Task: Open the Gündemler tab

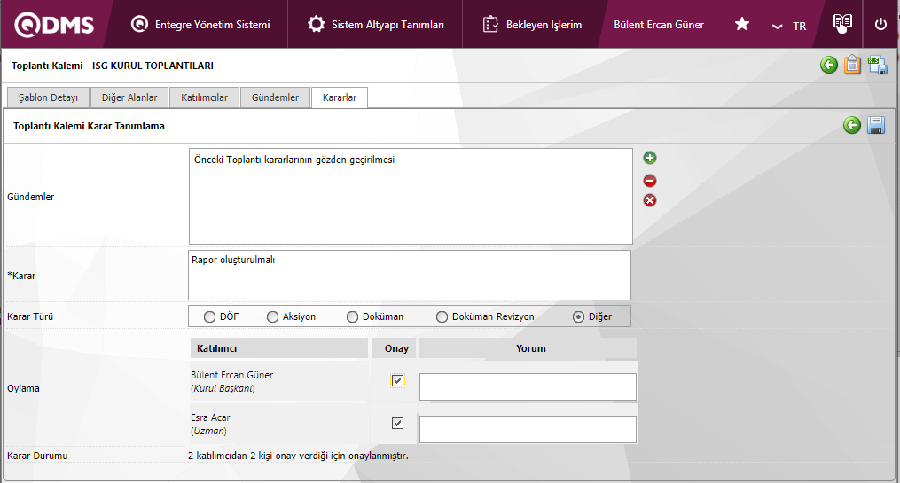Action: pos(275,97)
